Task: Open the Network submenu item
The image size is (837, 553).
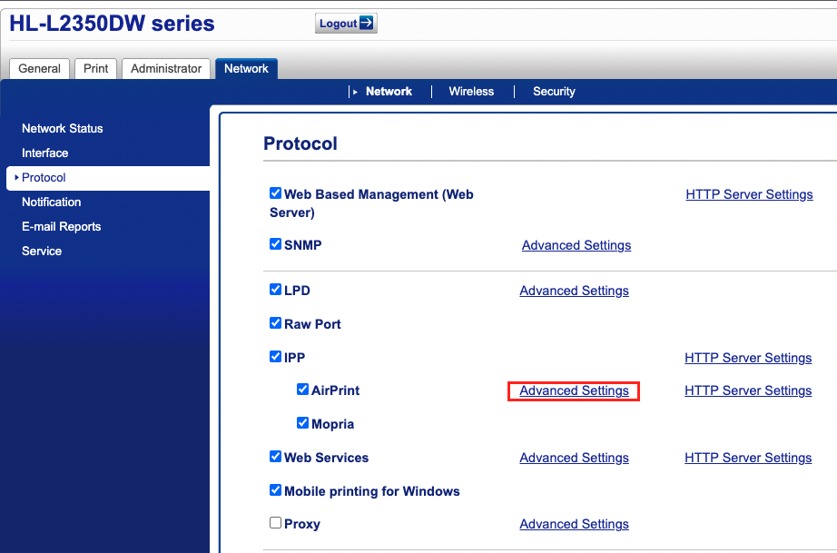Action: tap(389, 92)
